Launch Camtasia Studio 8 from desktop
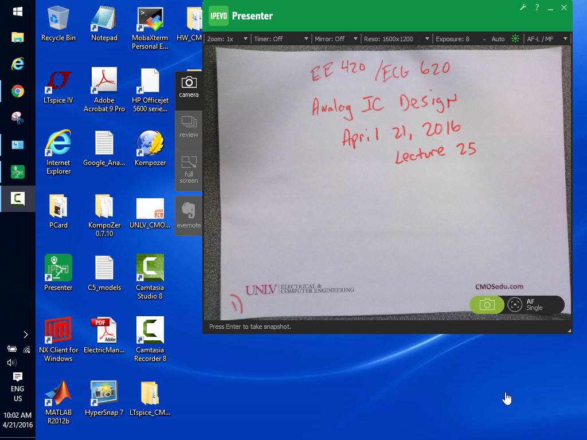Screen dimensions: 587x440 [x=150, y=276]
